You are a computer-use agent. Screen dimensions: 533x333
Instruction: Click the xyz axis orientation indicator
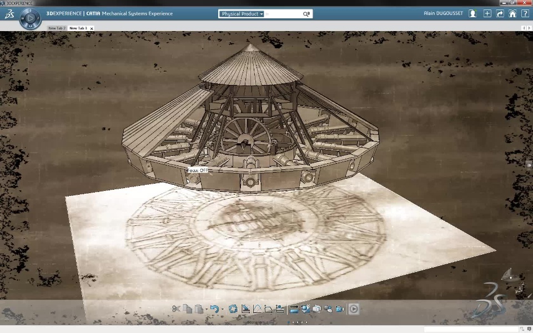[520, 289]
